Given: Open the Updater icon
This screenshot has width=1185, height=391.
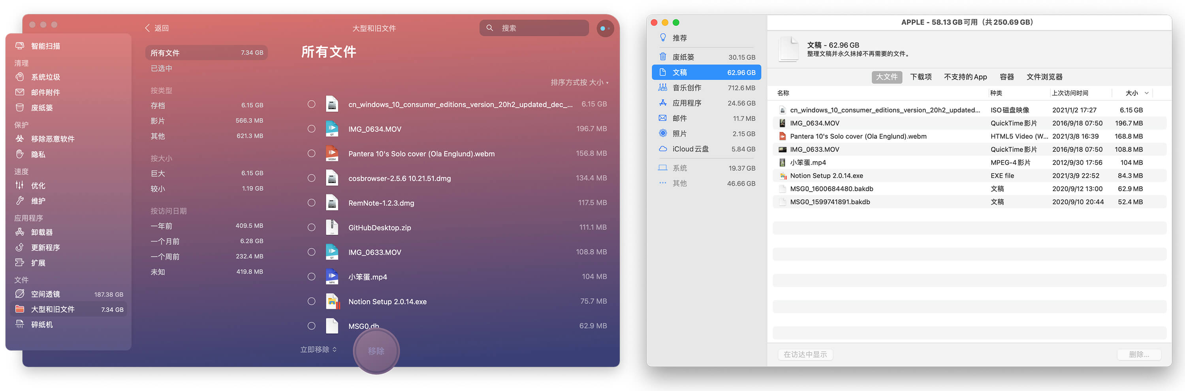Looking at the screenshot, I should (x=20, y=247).
